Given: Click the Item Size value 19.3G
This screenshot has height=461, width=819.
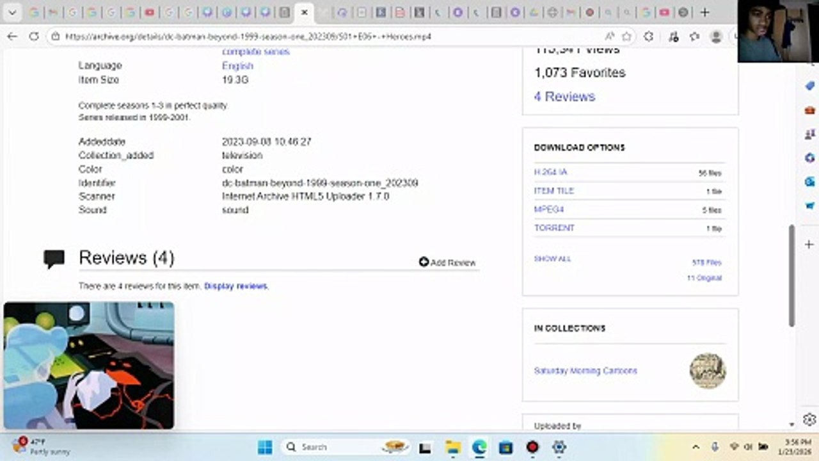Looking at the screenshot, I should pyautogui.click(x=235, y=80).
